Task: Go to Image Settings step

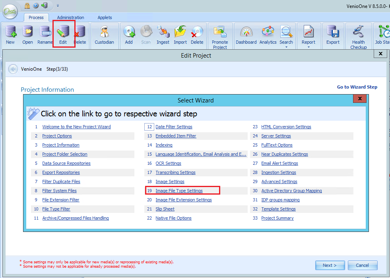Action: point(170,181)
